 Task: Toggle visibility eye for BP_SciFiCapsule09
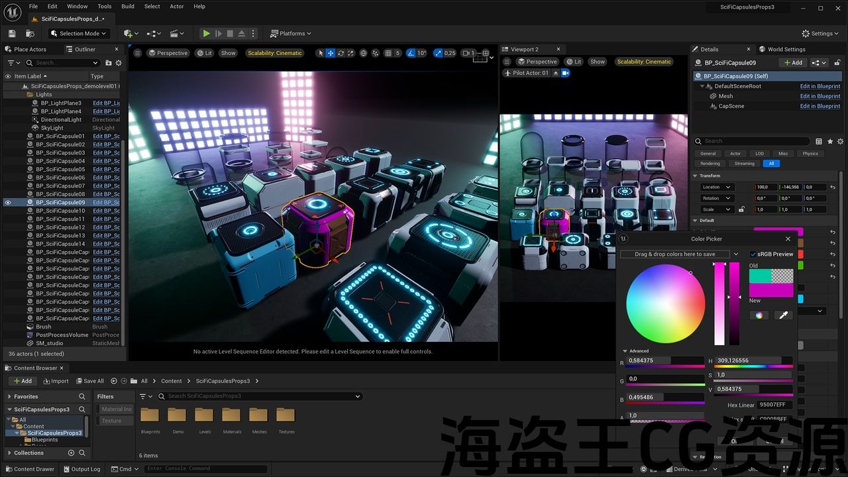(8, 203)
